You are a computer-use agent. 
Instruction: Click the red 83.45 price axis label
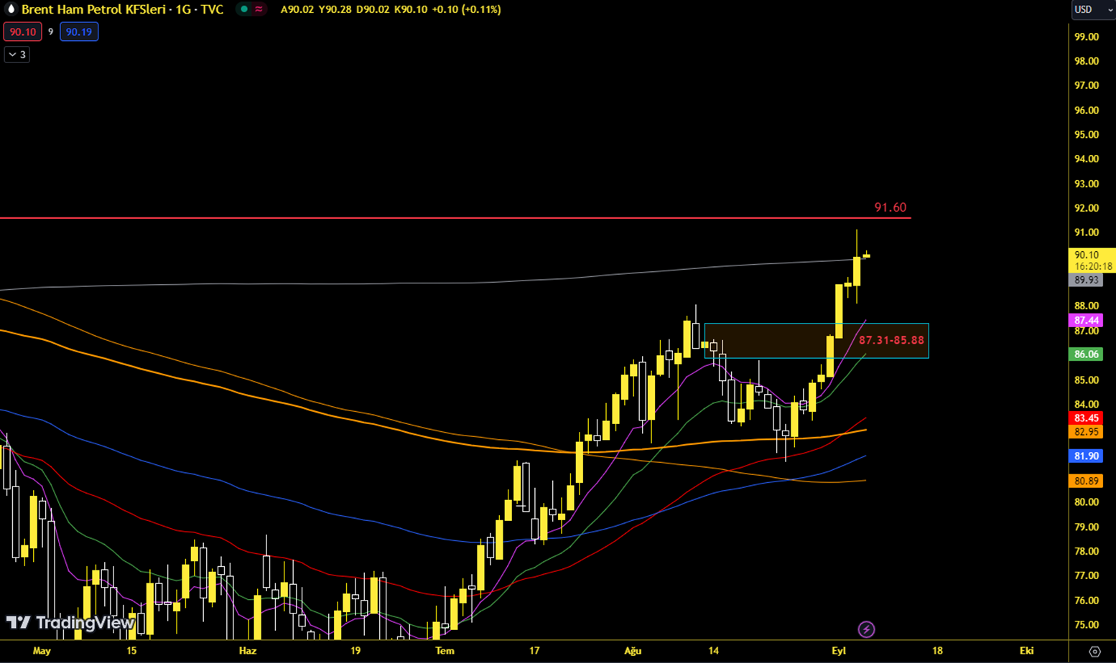pyautogui.click(x=1086, y=418)
